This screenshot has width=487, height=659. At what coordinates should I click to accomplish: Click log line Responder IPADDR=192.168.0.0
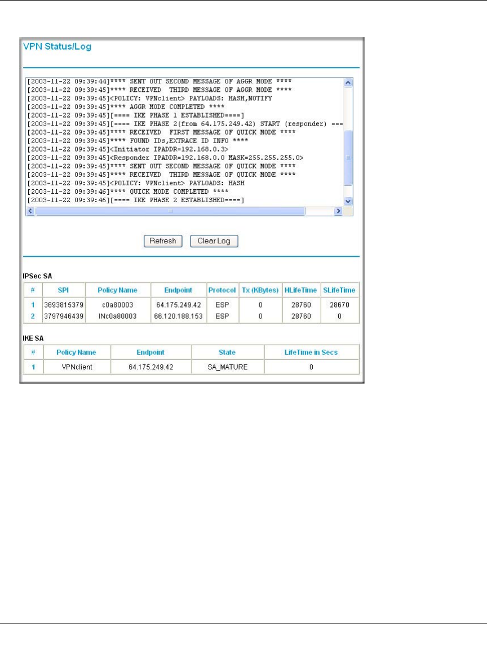165,158
